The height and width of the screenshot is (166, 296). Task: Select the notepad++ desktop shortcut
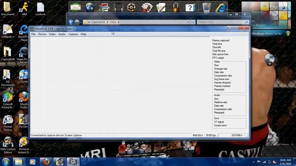[x=7, y=31]
